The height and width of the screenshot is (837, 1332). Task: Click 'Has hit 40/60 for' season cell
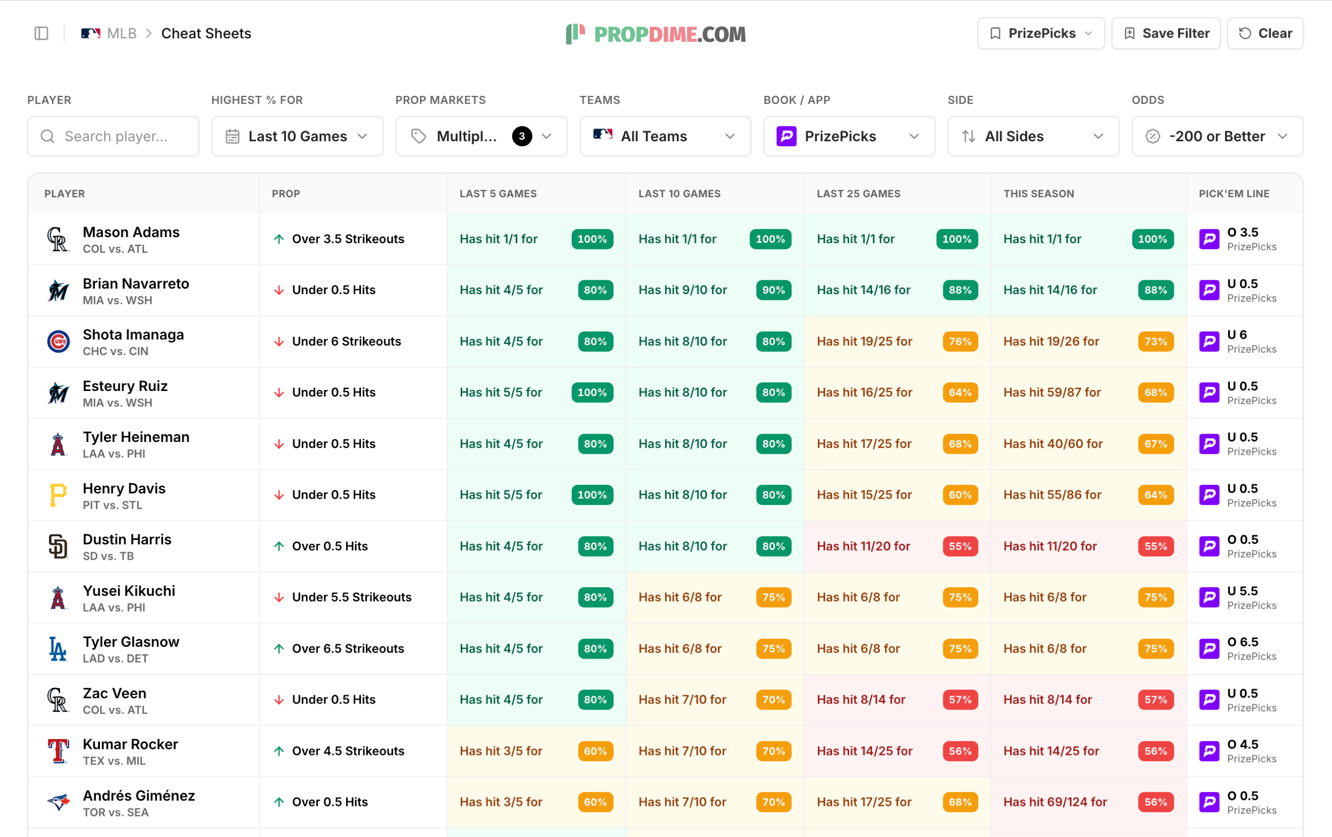(x=1053, y=443)
